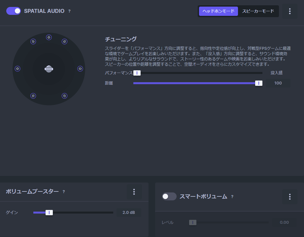This screenshot has width=304, height=237.
Task: Open the ボリュームブースター help question mark
Action: coord(64,192)
